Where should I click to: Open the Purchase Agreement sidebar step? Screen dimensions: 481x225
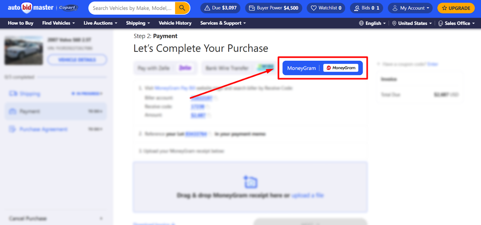[56, 129]
